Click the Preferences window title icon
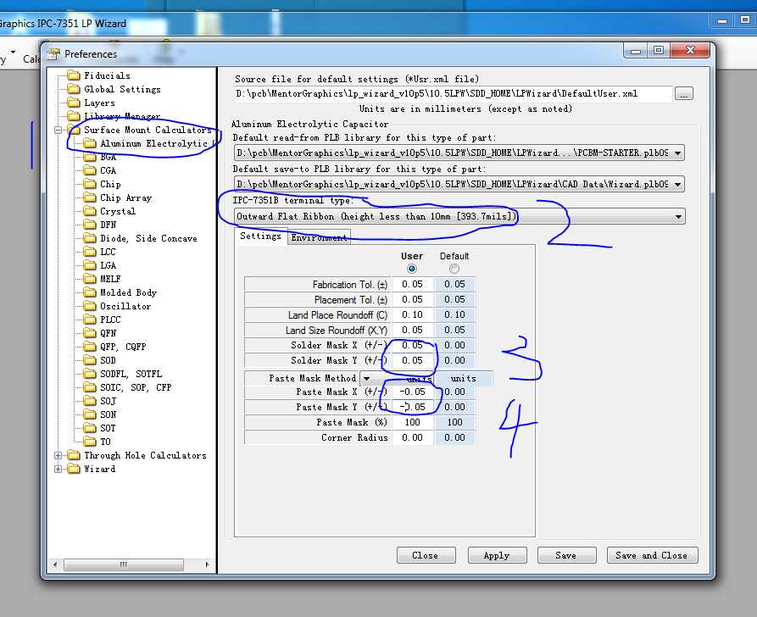 tap(53, 53)
